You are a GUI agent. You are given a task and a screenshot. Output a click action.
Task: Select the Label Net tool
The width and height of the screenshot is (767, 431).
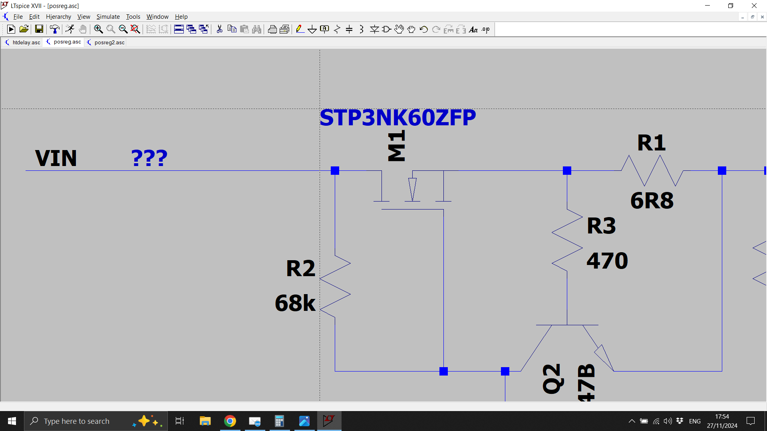[325, 29]
